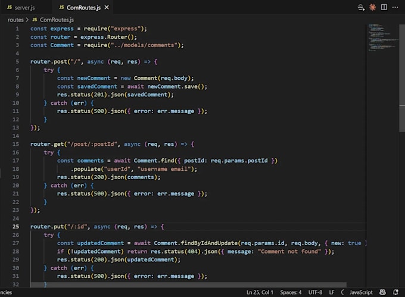Click the horizontal editor scrollbar
Image resolution: width=405 pixels, height=297 pixels.
pos(188,285)
